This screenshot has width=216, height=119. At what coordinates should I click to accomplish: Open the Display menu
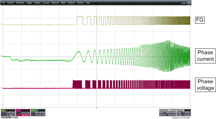tap(37, 2)
